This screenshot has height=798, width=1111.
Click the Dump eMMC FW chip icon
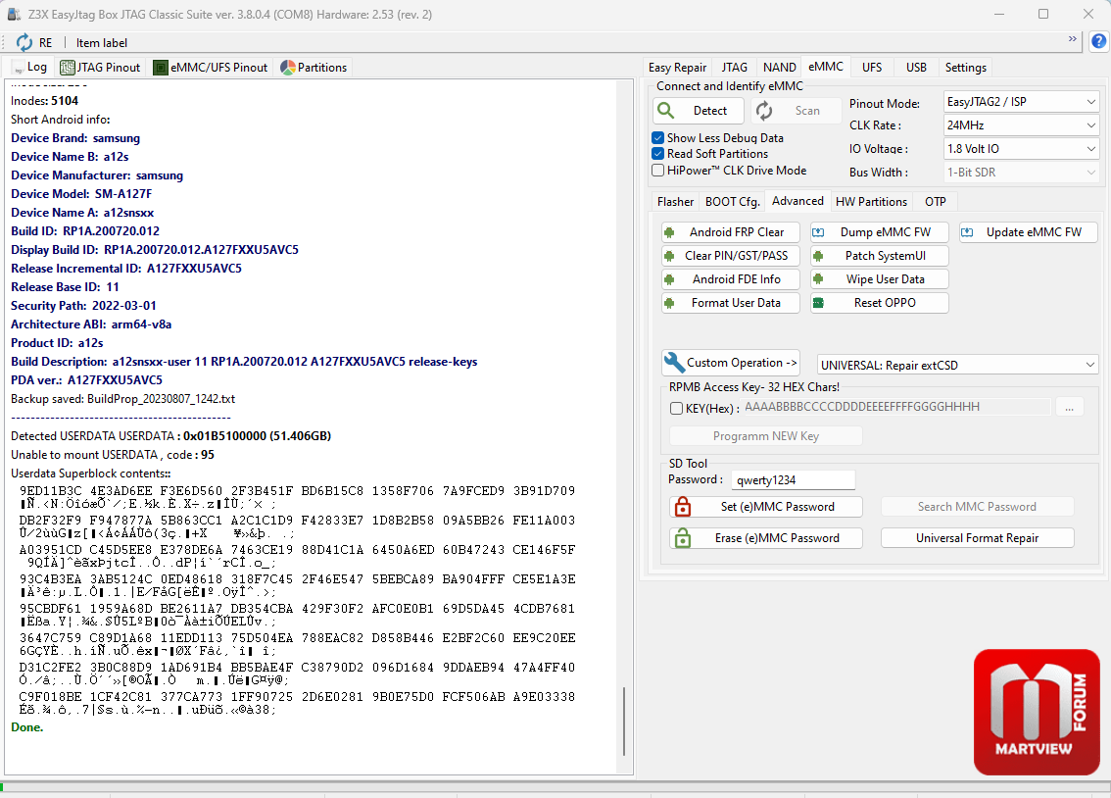pyautogui.click(x=818, y=232)
